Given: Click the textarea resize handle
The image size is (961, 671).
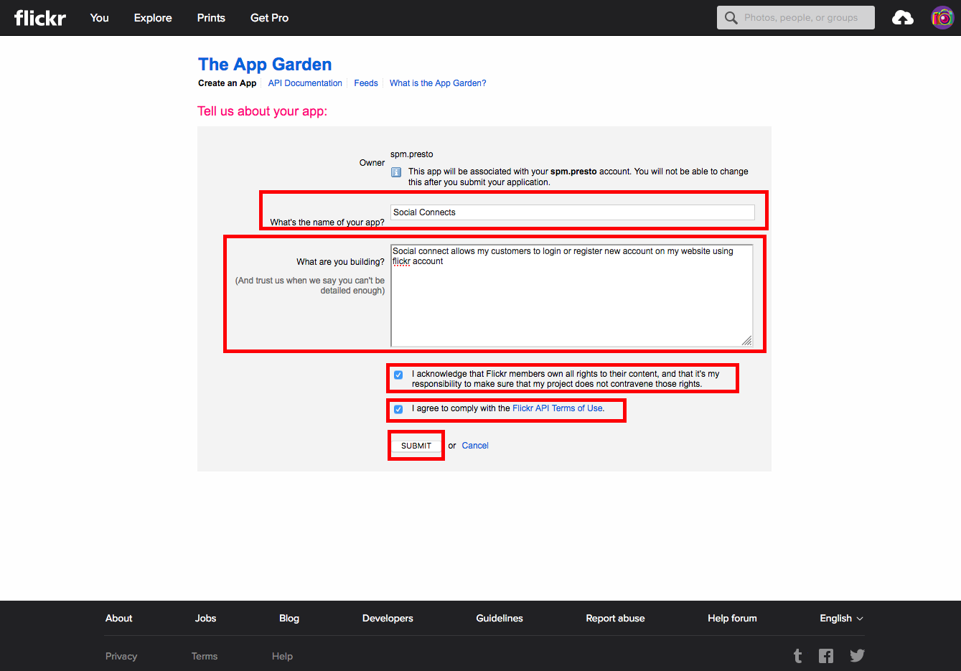Looking at the screenshot, I should pos(747,341).
